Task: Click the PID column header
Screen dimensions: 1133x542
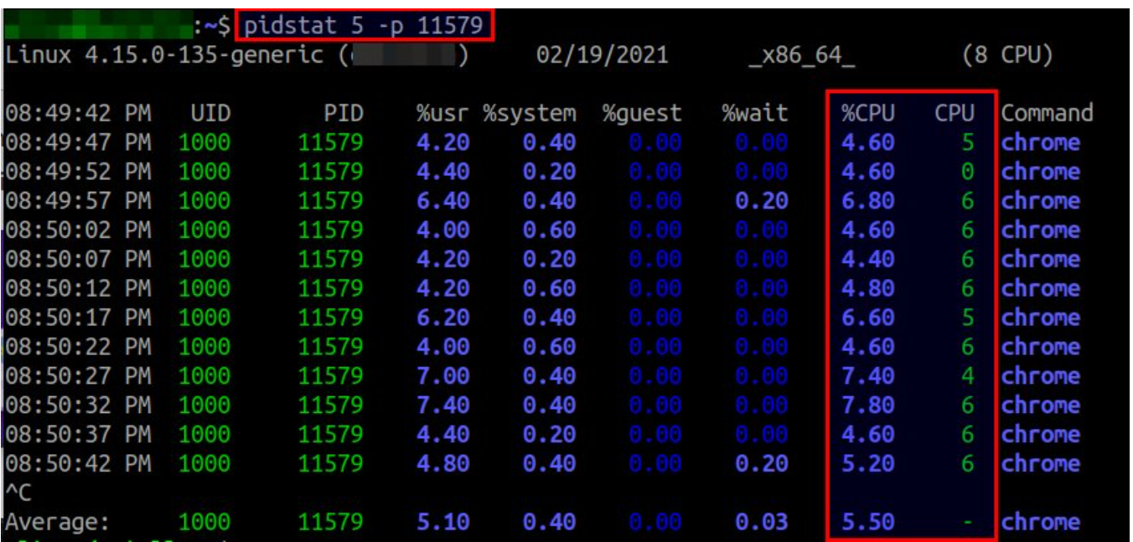Action: 343,113
